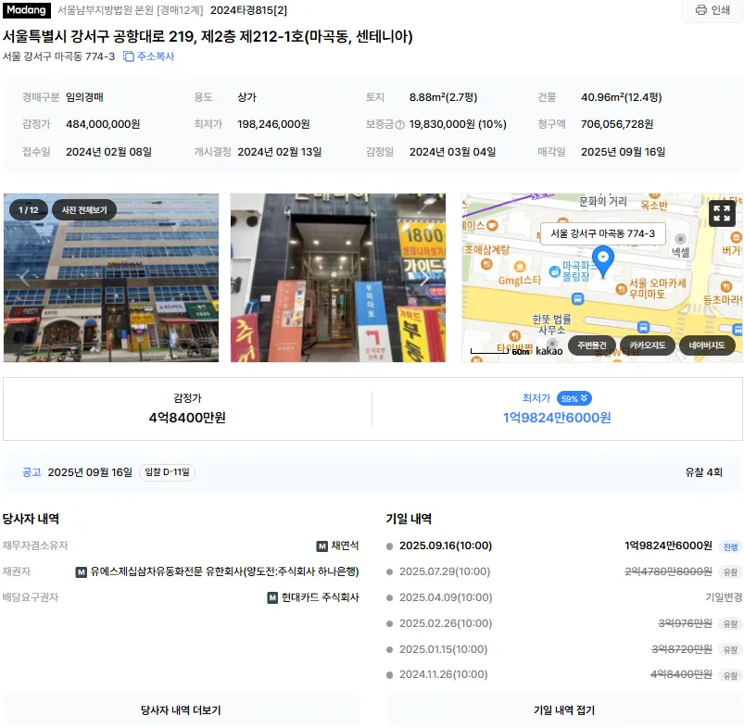Click the bus stop icon below 볼링장
Screen dimensions: 744x728
(577, 299)
